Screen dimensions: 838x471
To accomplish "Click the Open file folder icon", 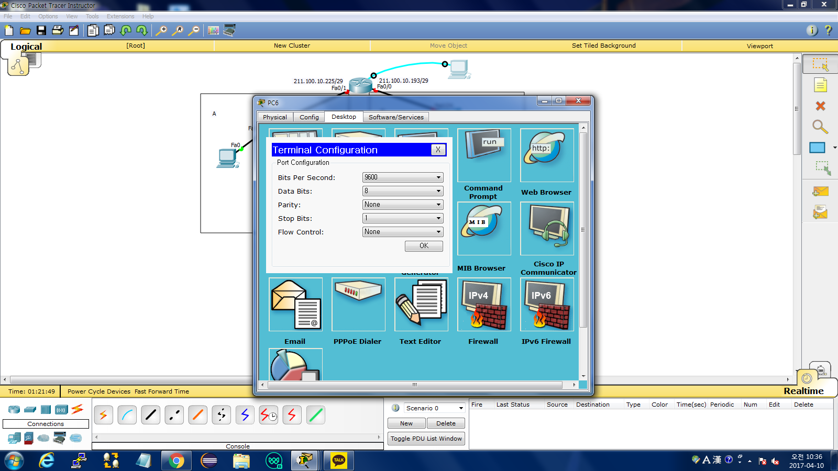I will point(25,30).
